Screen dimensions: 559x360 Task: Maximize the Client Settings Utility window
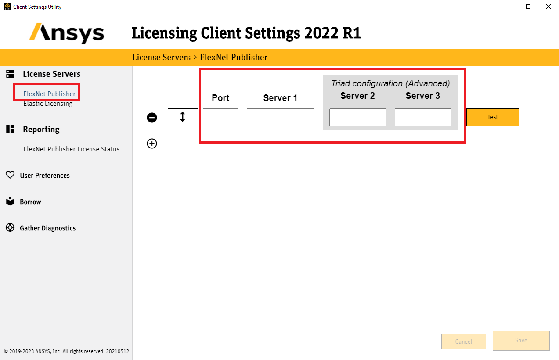(528, 7)
